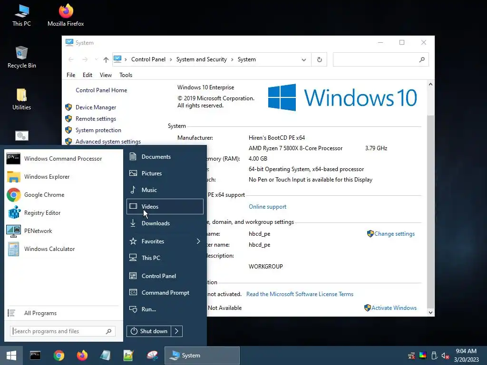Open recent locations dropdown arrow
The height and width of the screenshot is (365, 487).
[96, 59]
